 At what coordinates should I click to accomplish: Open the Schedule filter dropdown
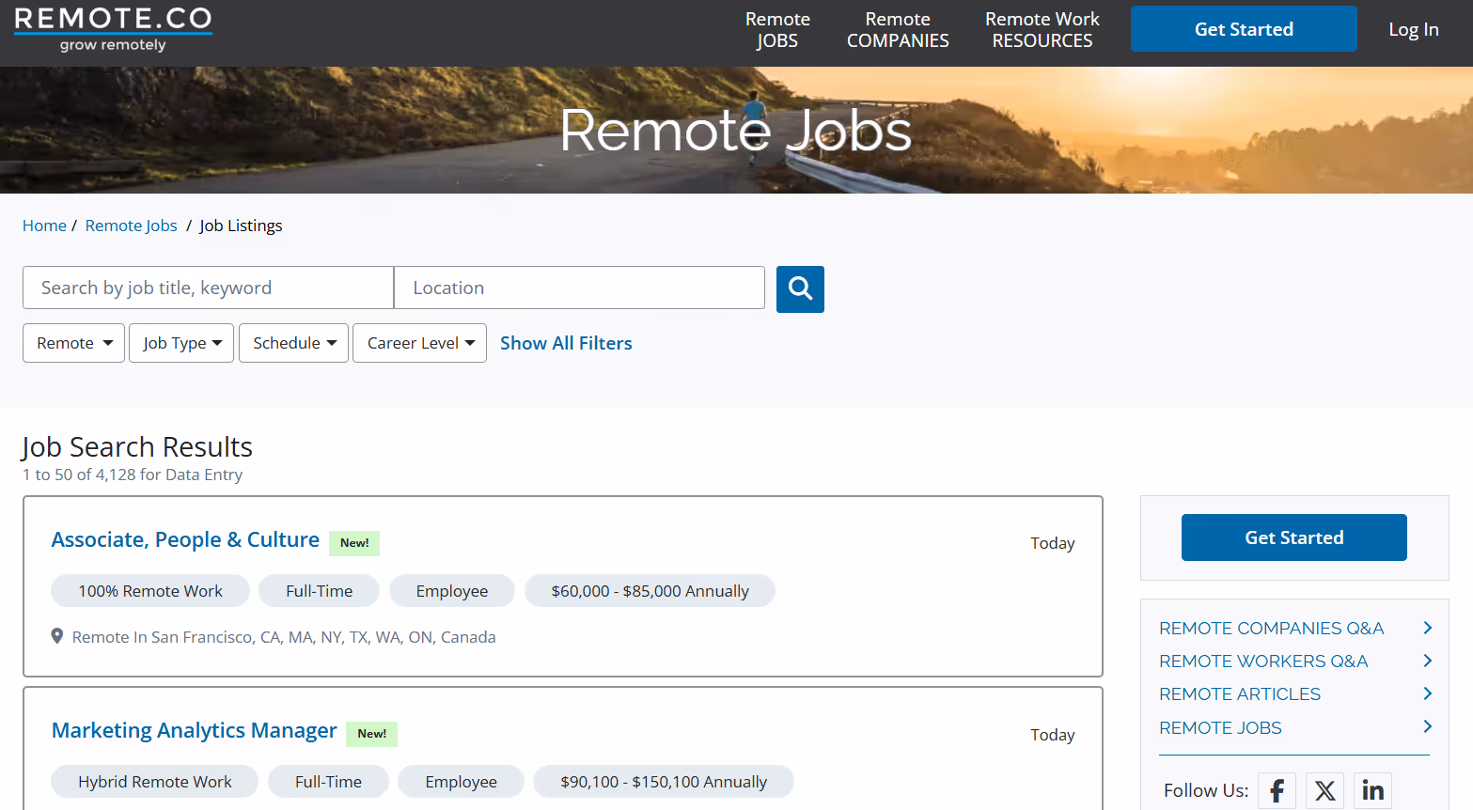293,343
